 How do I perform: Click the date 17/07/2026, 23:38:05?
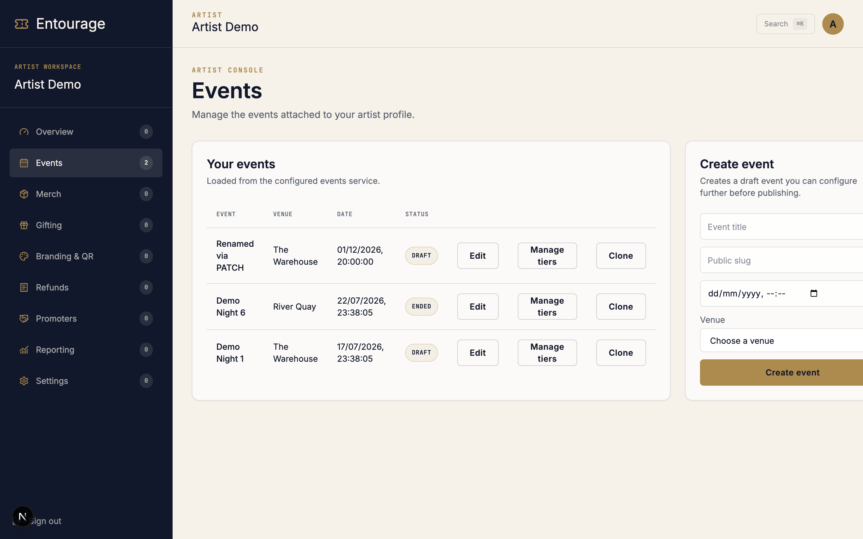pyautogui.click(x=360, y=352)
